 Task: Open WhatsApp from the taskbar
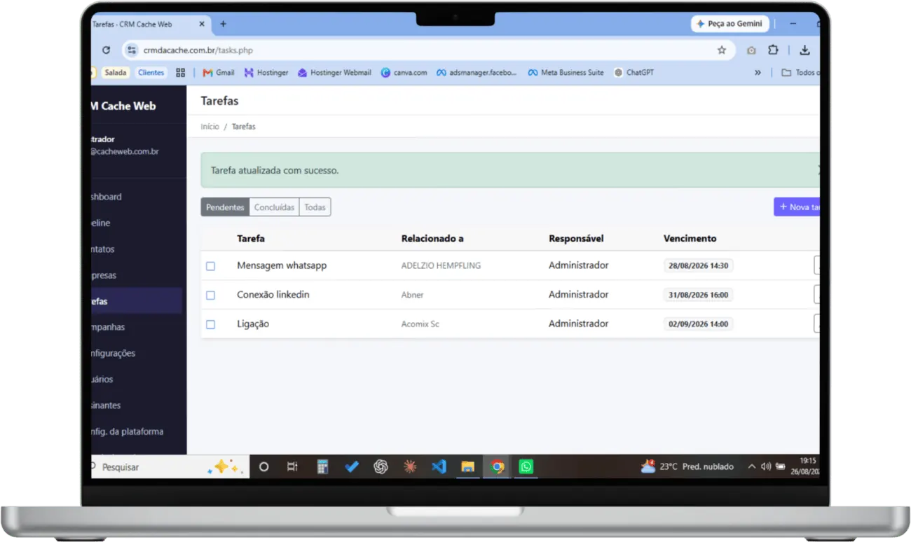pyautogui.click(x=526, y=466)
